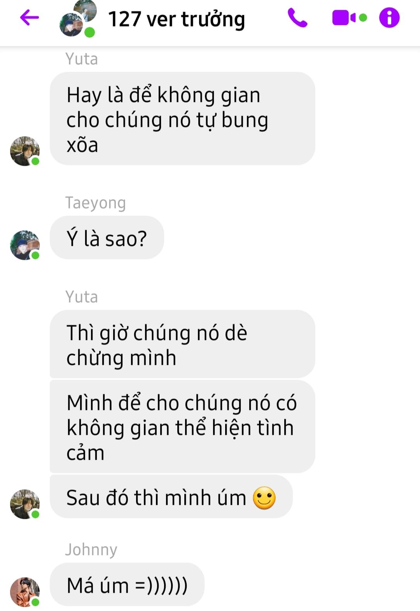Screen dimensions: 420x611
Task: Start a video call with the group
Action: click(349, 18)
